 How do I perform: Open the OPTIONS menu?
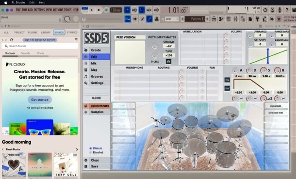coord(58,10)
